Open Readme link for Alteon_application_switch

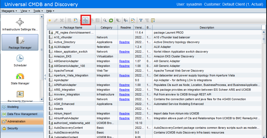pyautogui.click(x=124, y=52)
